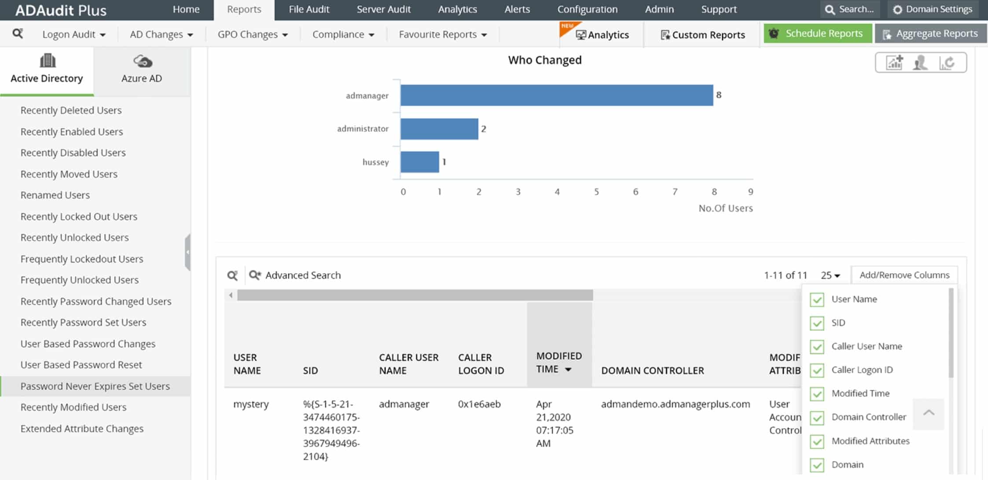
Task: Go to the Home tab
Action: coord(186,9)
